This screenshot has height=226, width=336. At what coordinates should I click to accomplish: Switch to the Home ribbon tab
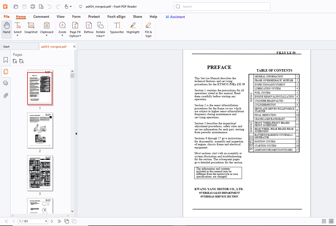[x=21, y=17]
